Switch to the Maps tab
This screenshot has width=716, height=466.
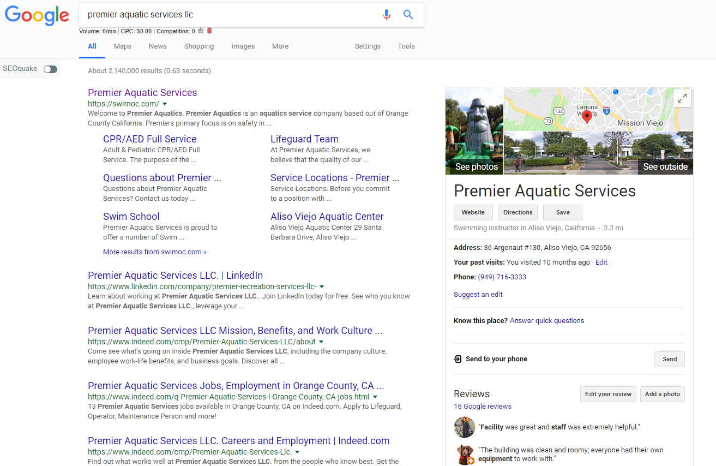click(123, 46)
